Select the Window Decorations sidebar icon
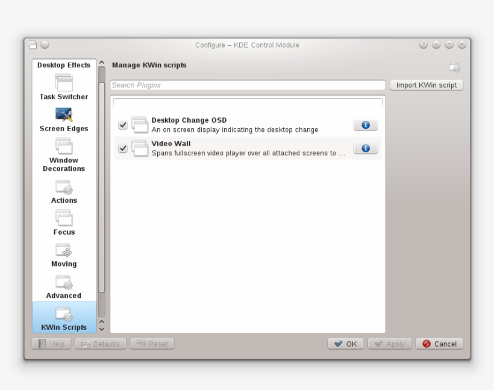Viewport: 494px width, 390px height. pyautogui.click(x=64, y=146)
